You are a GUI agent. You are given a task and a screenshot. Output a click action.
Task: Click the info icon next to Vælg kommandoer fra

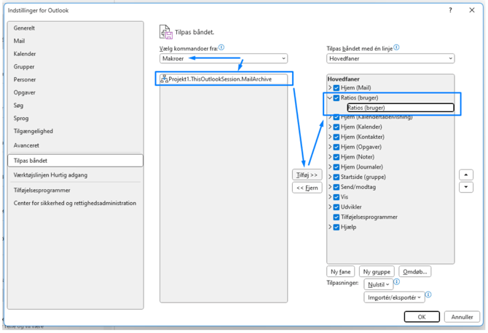click(221, 48)
